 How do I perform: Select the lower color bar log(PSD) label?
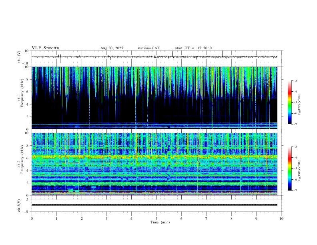300,170
